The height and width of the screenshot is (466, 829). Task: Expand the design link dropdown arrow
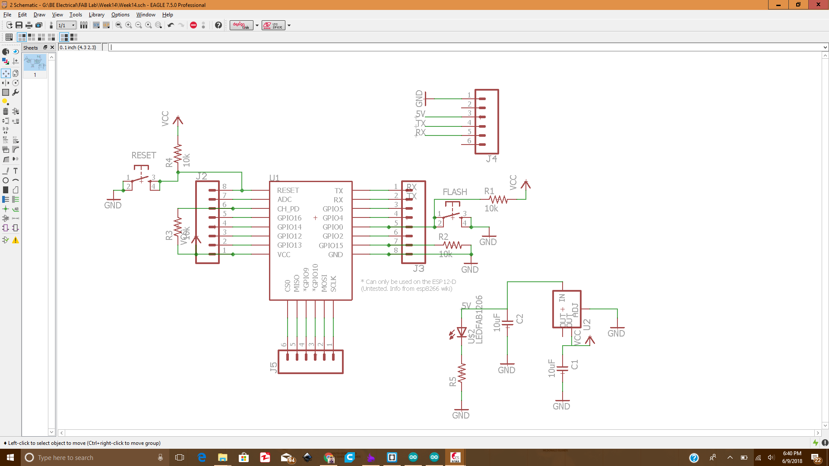click(257, 25)
